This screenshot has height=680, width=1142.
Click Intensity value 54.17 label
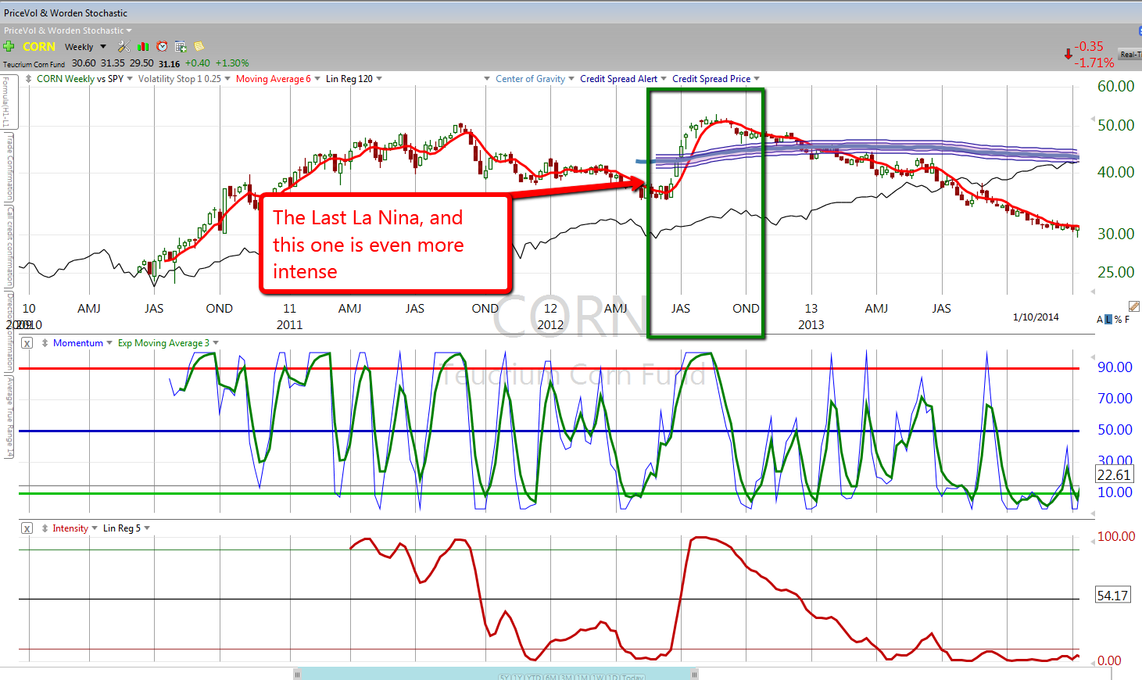pyautogui.click(x=1113, y=596)
